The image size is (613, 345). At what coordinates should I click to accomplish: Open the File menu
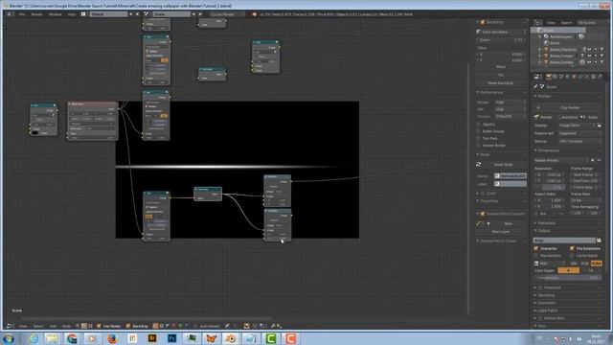coord(22,14)
